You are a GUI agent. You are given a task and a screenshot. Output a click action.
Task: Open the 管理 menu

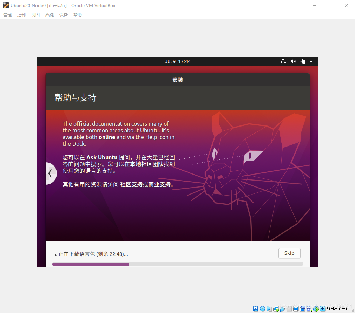[x=7, y=15]
